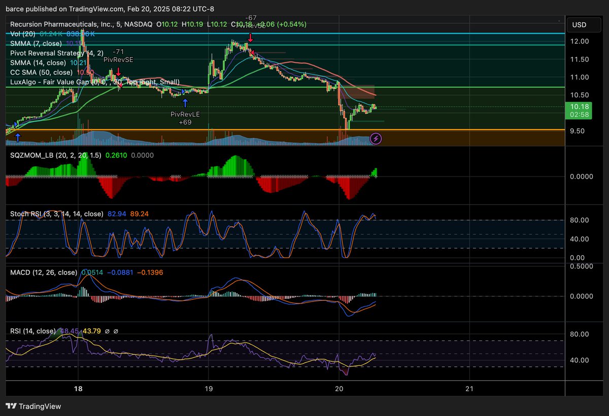Click the -0.0881 MACD value
609x416 pixels.
click(x=120, y=272)
